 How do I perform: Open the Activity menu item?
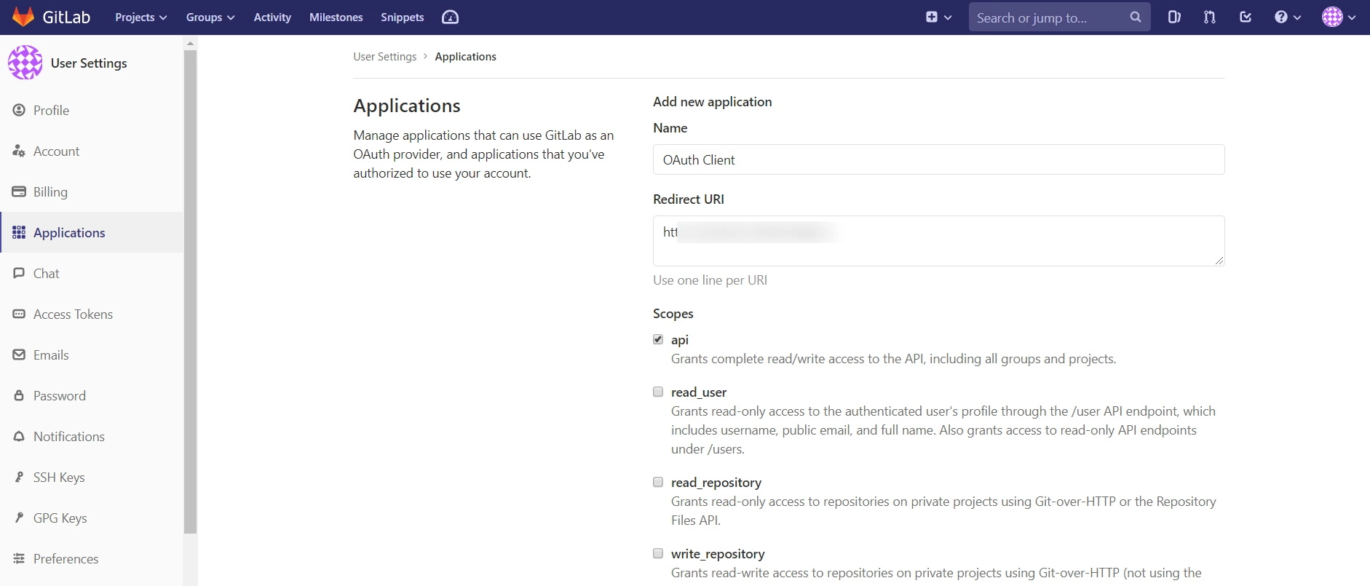click(272, 17)
